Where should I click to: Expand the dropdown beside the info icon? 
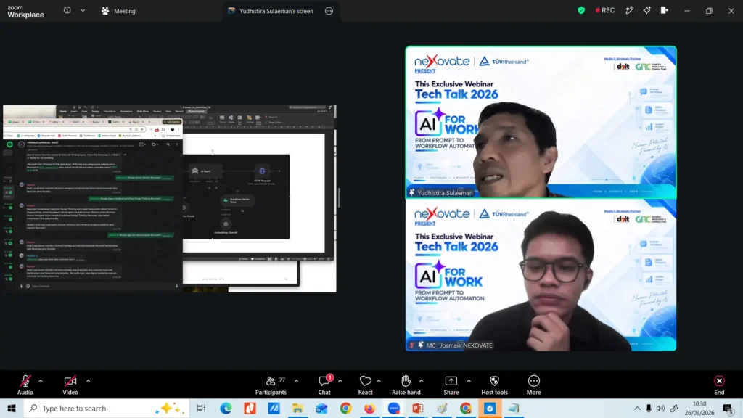click(83, 10)
